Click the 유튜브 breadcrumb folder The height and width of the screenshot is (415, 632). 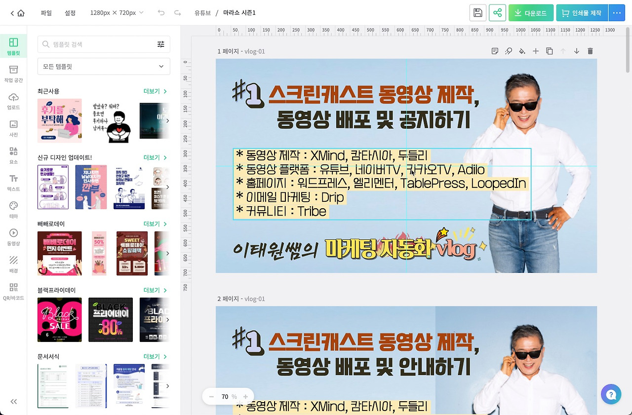(x=201, y=13)
